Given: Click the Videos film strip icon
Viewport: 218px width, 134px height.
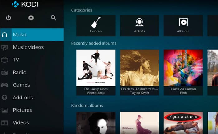Looking at the screenshot, I should coord(5,123).
